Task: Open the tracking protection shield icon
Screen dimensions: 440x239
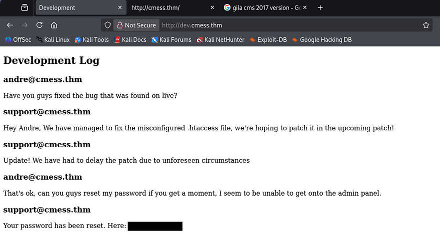Action: 106,25
